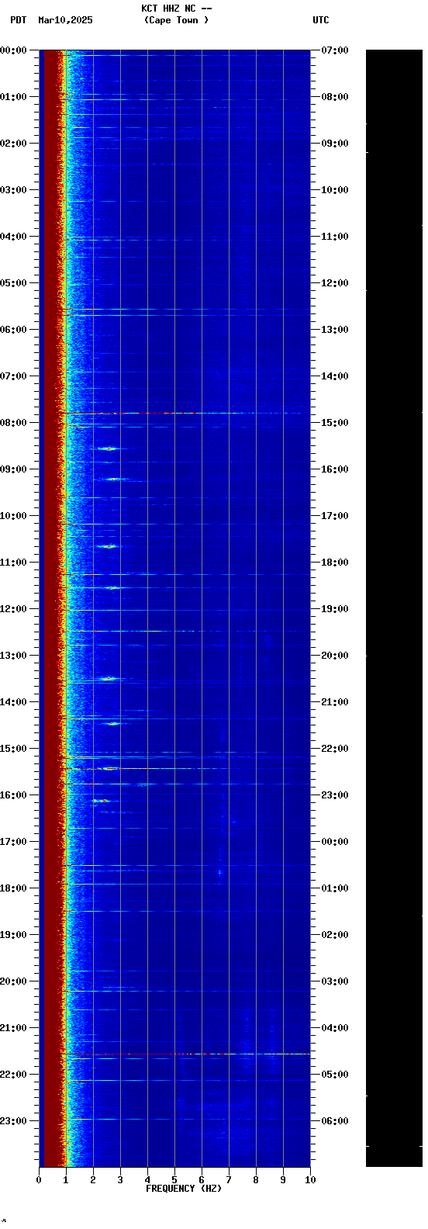Click the UTC axis '05:00' time label
428x1229 pixels.
coord(335,1075)
